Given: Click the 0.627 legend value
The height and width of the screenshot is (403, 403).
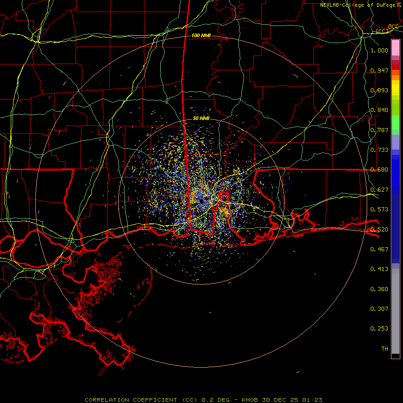Looking at the screenshot, I should pos(379,190).
